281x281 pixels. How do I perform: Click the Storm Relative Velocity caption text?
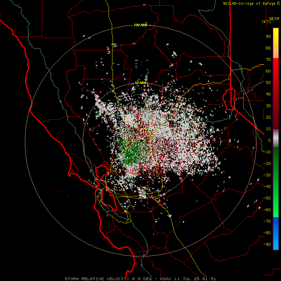140,279
